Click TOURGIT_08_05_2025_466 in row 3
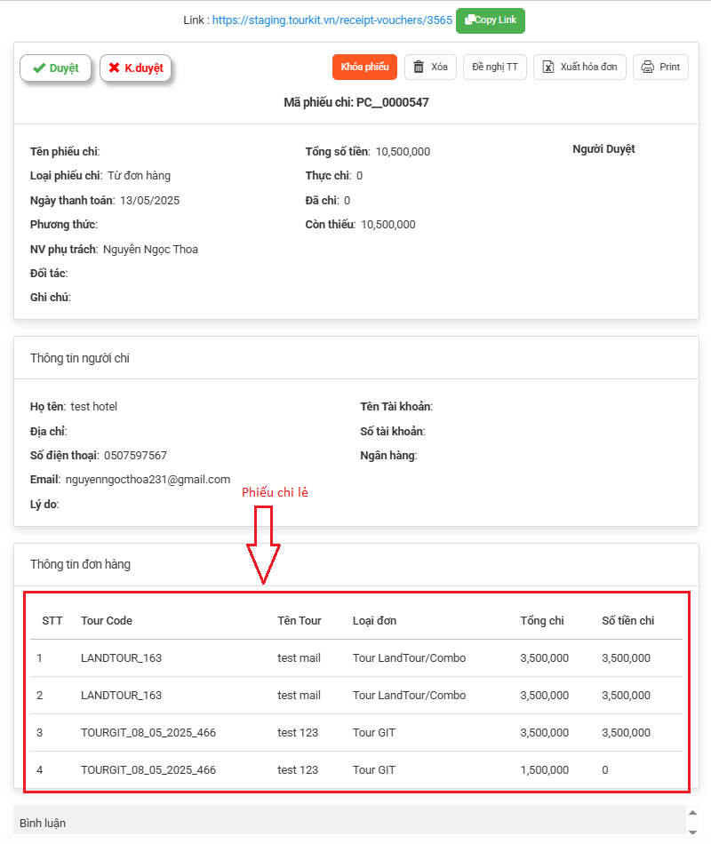This screenshot has height=844, width=711. click(x=148, y=733)
